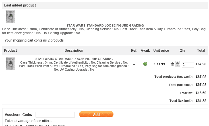
Task: Click the Product column header
Action: pos(11,51)
